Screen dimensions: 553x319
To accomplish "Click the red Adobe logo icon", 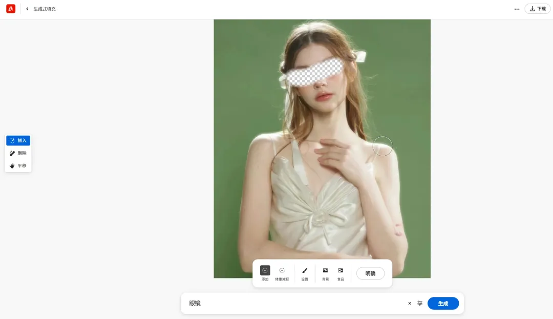I will [11, 9].
